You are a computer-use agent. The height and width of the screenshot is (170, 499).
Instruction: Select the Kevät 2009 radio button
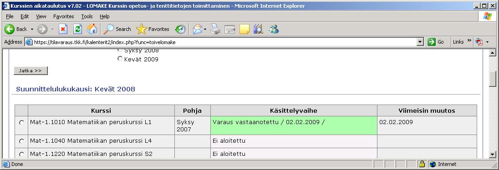120,59
